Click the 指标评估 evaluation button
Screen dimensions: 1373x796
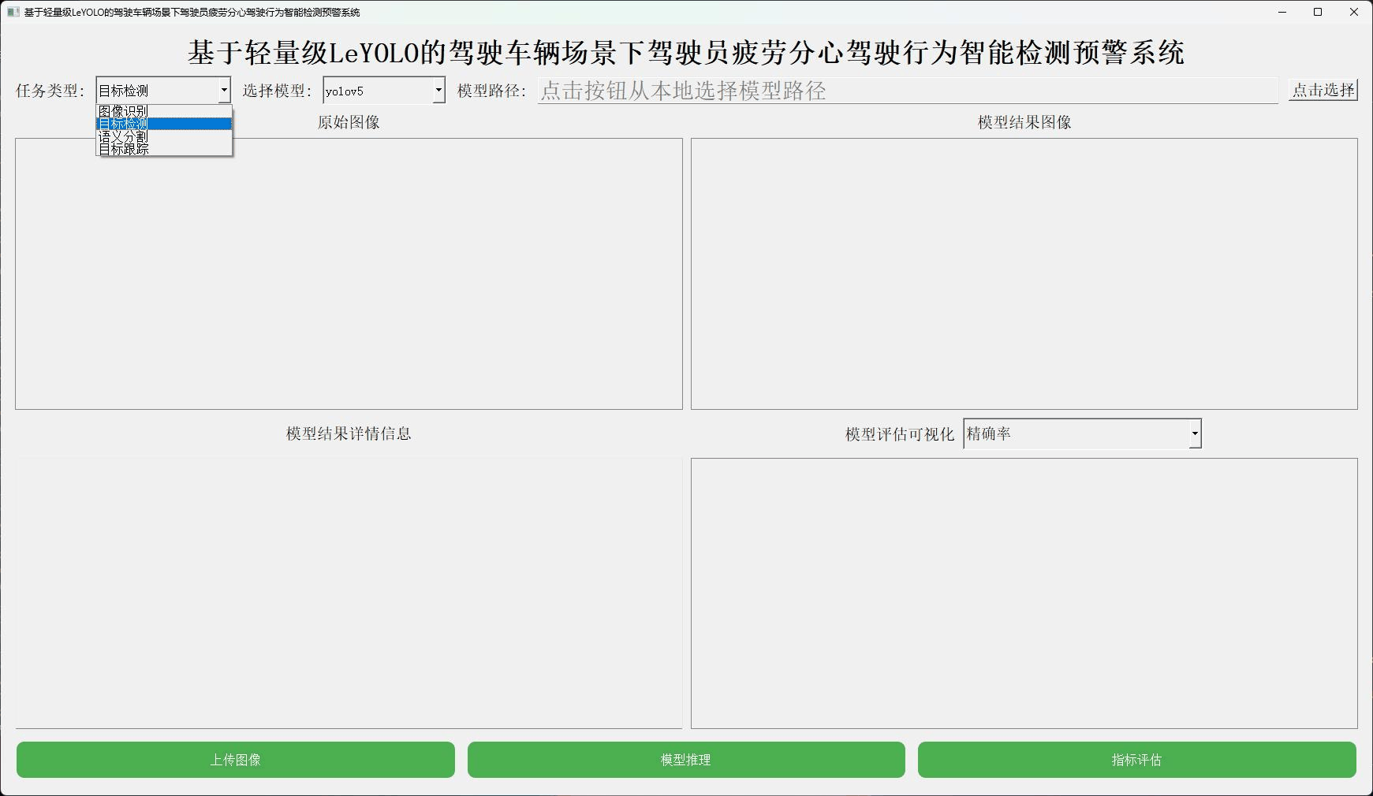pos(1137,760)
